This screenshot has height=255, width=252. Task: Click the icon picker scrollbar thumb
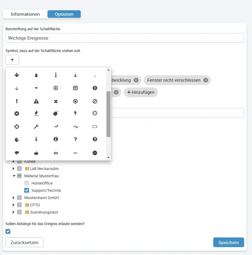pyautogui.click(x=108, y=114)
